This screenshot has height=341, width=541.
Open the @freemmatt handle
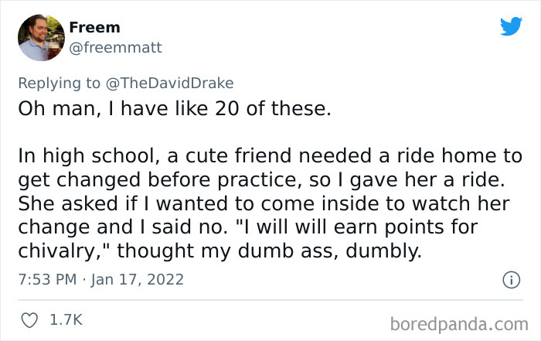(115, 48)
